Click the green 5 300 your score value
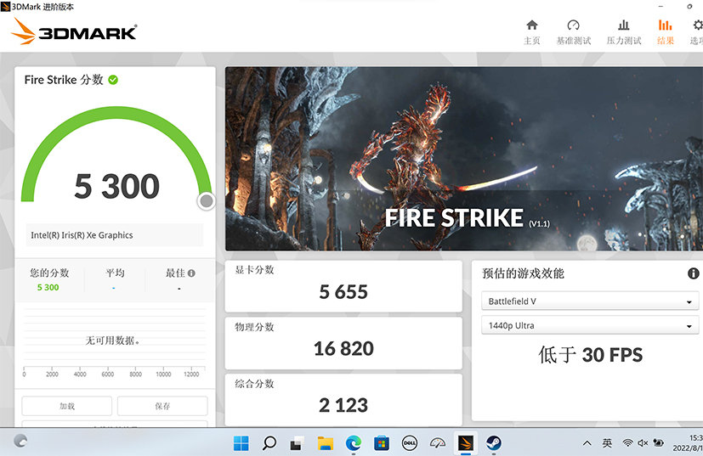Viewport: 703px width, 456px height. tap(48, 288)
